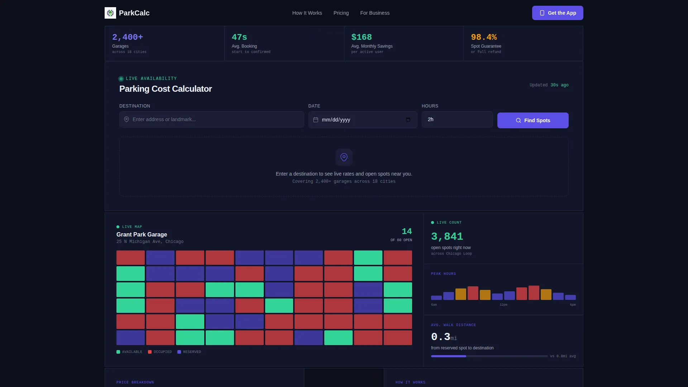This screenshot has height=387, width=688.
Task: Open the Hours dropdown showing 2h
Action: (457, 119)
